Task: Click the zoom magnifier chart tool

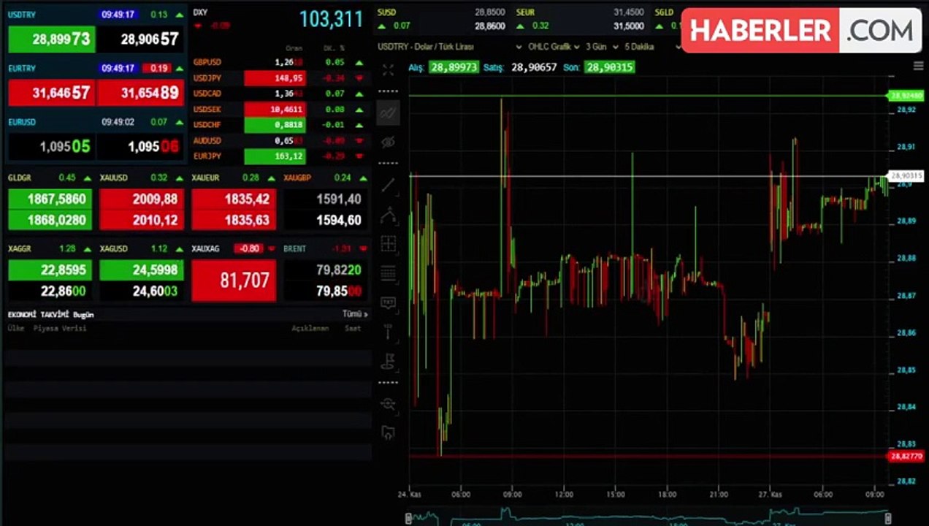Action: point(388,403)
